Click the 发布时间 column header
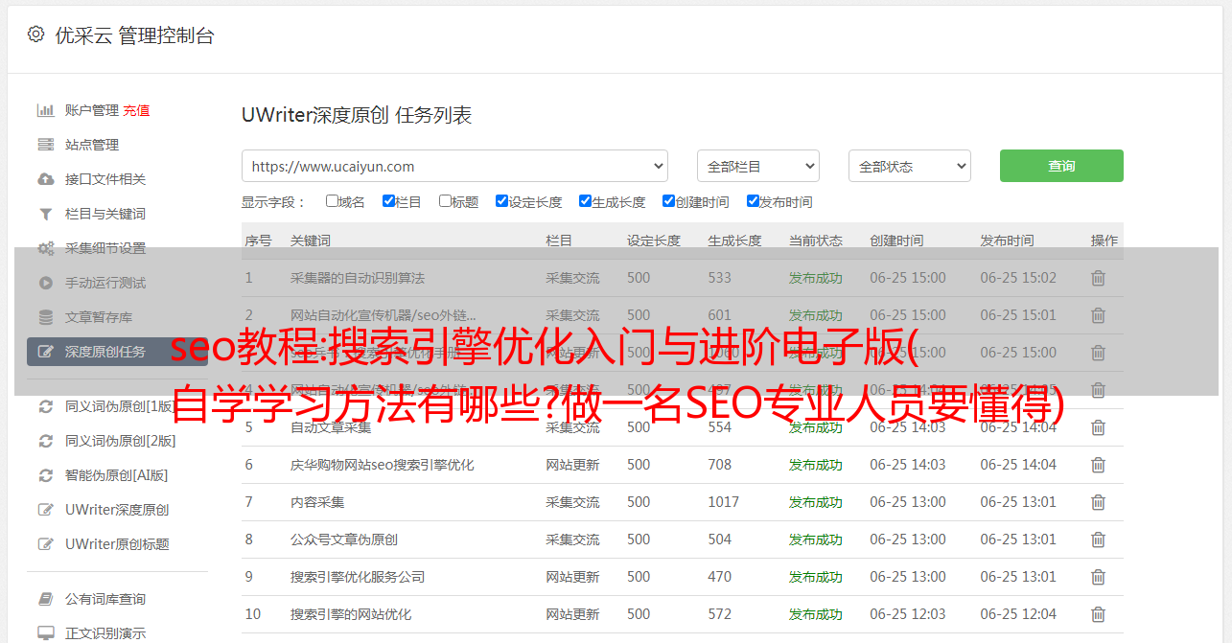The height and width of the screenshot is (643, 1232). point(1007,241)
